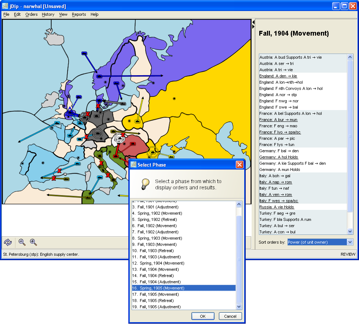The image size is (359, 324).
Task: Open the View menu
Action: (x=63, y=14)
